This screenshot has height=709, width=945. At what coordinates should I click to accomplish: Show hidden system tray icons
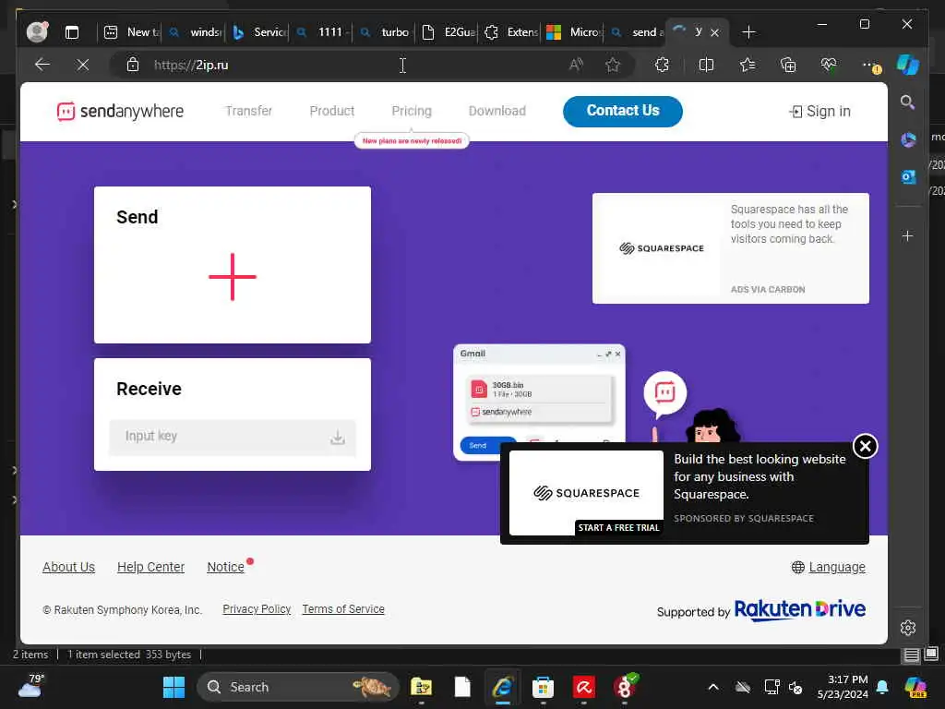(x=713, y=687)
